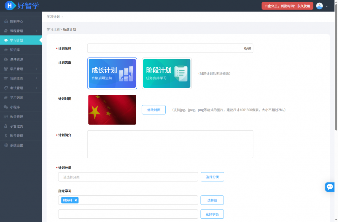
Task: Open 小程序 in the sidebar
Action: point(21,107)
